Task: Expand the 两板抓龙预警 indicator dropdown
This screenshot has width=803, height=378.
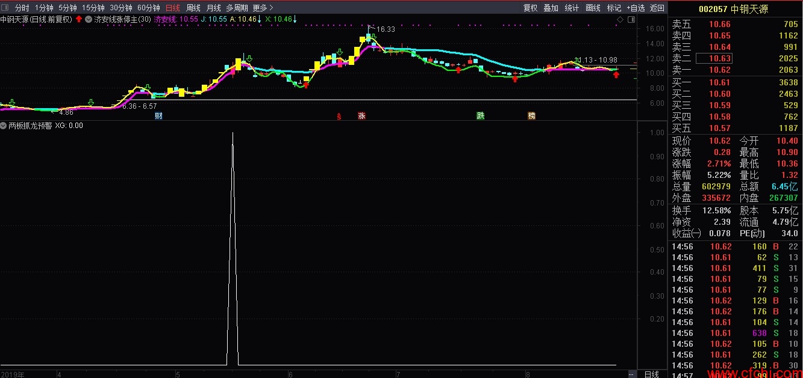Action: click(x=4, y=126)
